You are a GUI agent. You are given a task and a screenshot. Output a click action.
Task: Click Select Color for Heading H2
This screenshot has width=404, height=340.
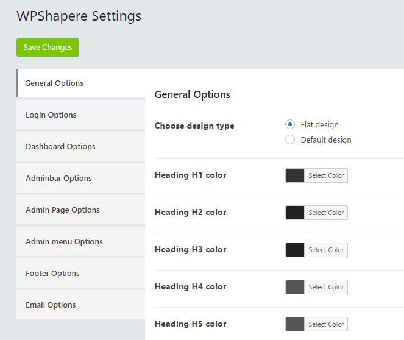point(326,213)
